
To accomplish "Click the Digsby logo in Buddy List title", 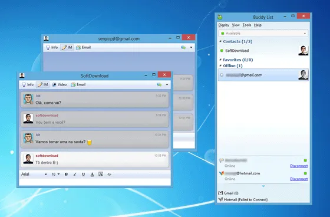I will [x=220, y=17].
